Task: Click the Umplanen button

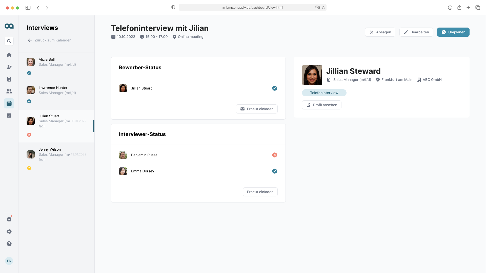Action: [x=453, y=32]
